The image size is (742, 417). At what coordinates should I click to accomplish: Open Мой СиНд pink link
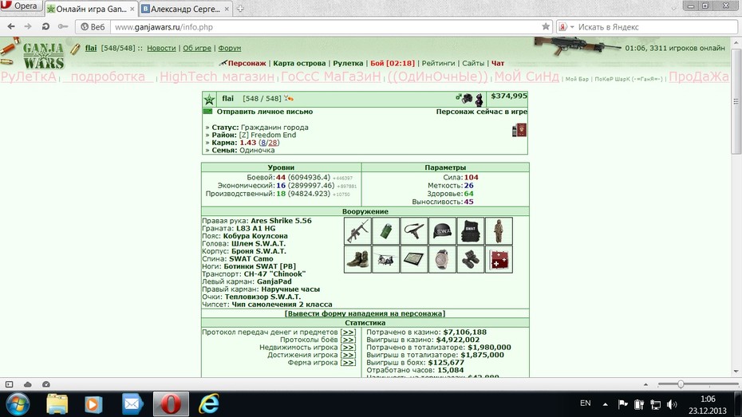click(527, 77)
